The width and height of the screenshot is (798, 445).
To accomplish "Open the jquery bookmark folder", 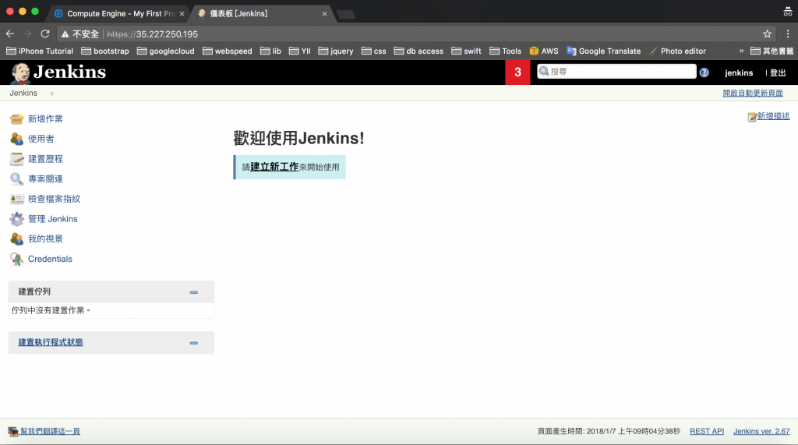I will click(336, 51).
